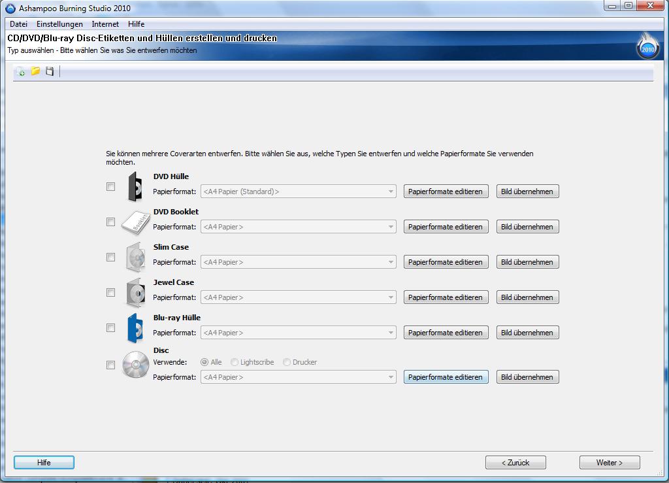Click the Slim Case icon
The height and width of the screenshot is (483, 669).
click(x=135, y=258)
